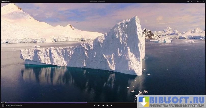206x108 pixels.
Task: Stop the video playback
Action: [x=111, y=105]
